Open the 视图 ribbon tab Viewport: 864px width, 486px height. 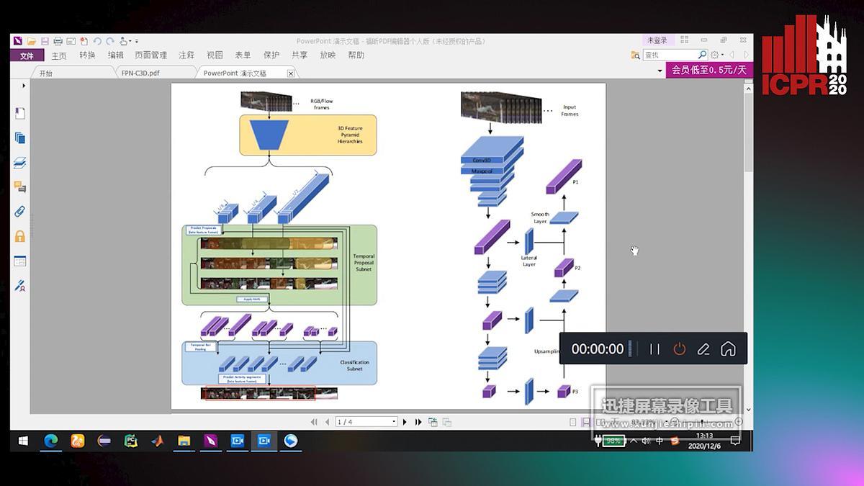tap(215, 55)
